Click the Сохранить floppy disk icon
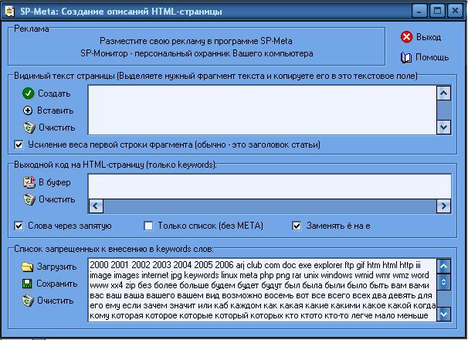This screenshot has width=468, height=340. click(x=27, y=284)
